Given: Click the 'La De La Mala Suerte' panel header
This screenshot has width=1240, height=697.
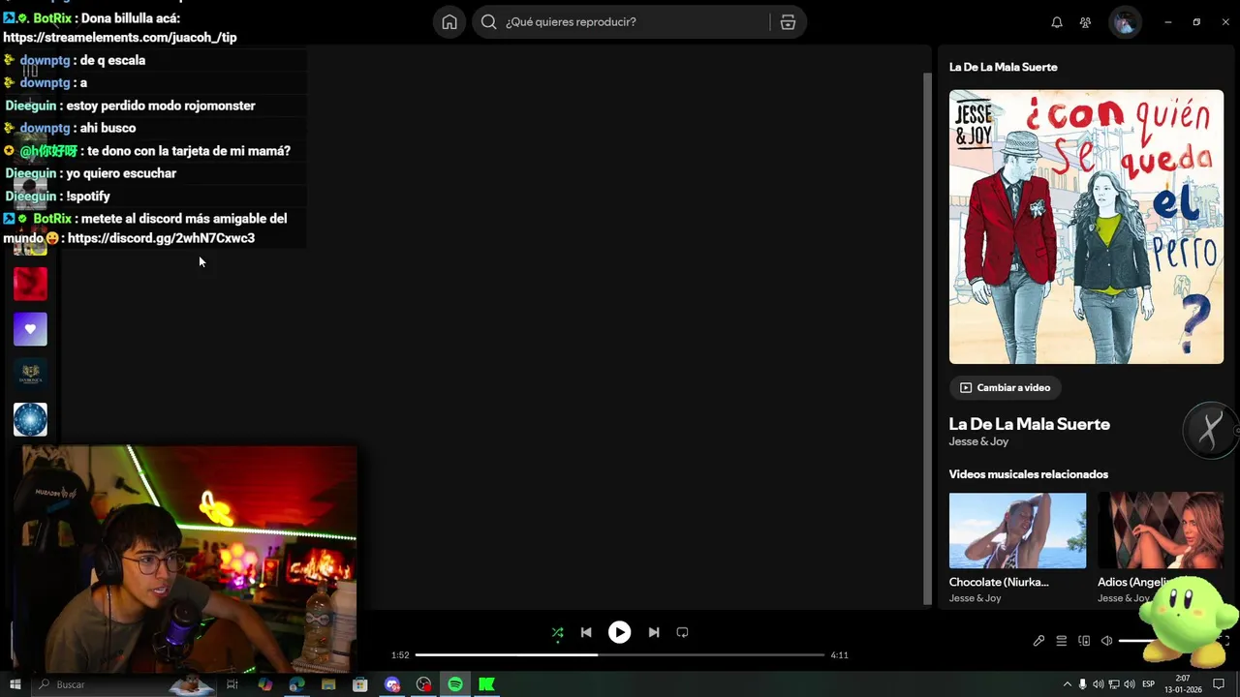Looking at the screenshot, I should 1003,67.
